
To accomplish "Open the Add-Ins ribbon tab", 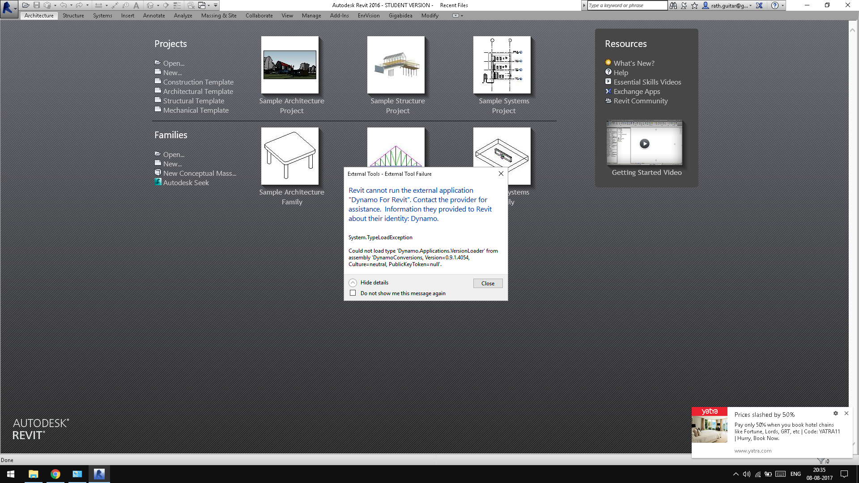I will click(x=339, y=16).
